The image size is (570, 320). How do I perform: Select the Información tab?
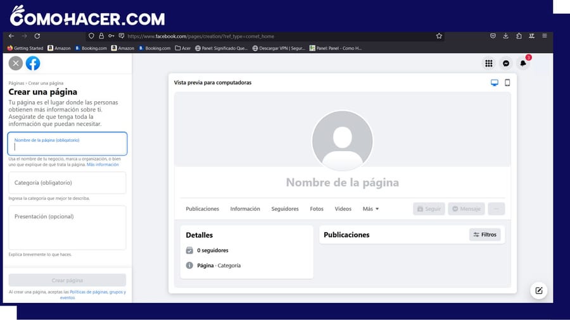pyautogui.click(x=245, y=209)
